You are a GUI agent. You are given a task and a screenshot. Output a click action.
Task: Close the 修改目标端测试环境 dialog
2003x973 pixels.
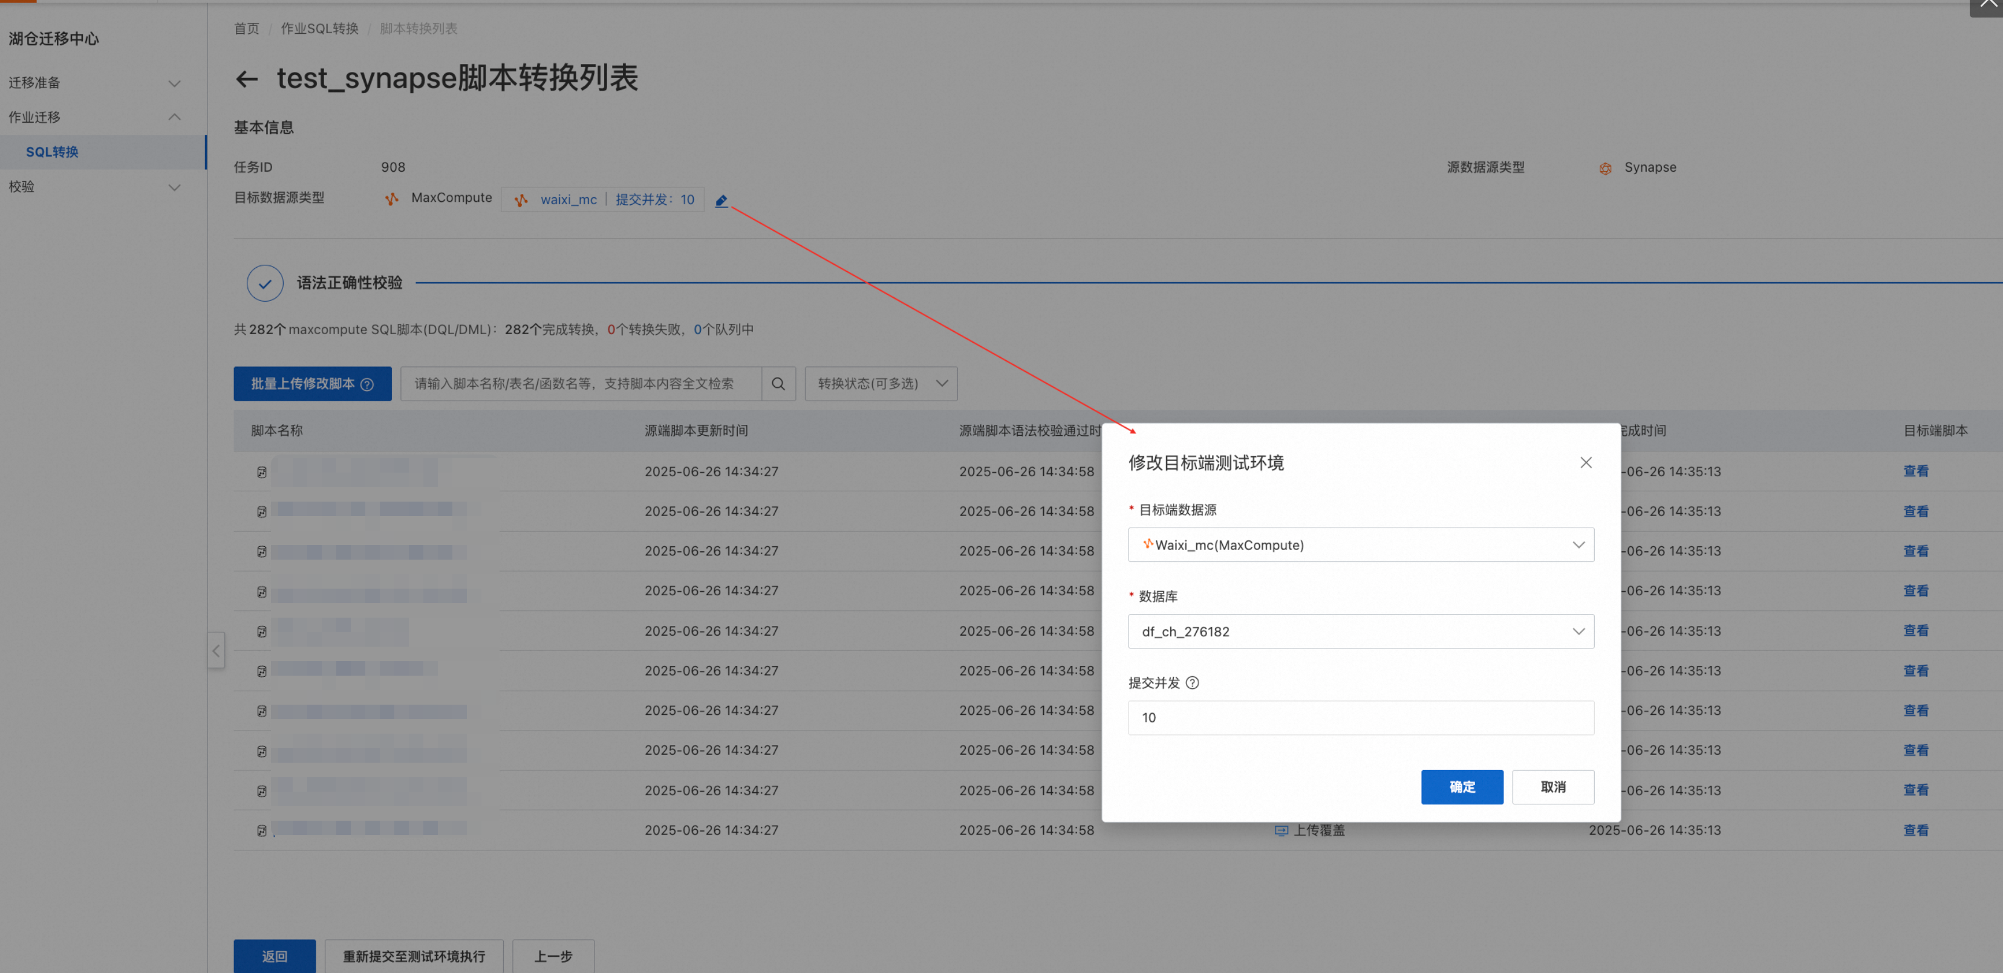(x=1586, y=462)
